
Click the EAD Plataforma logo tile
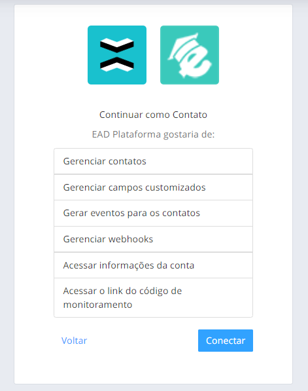190,55
